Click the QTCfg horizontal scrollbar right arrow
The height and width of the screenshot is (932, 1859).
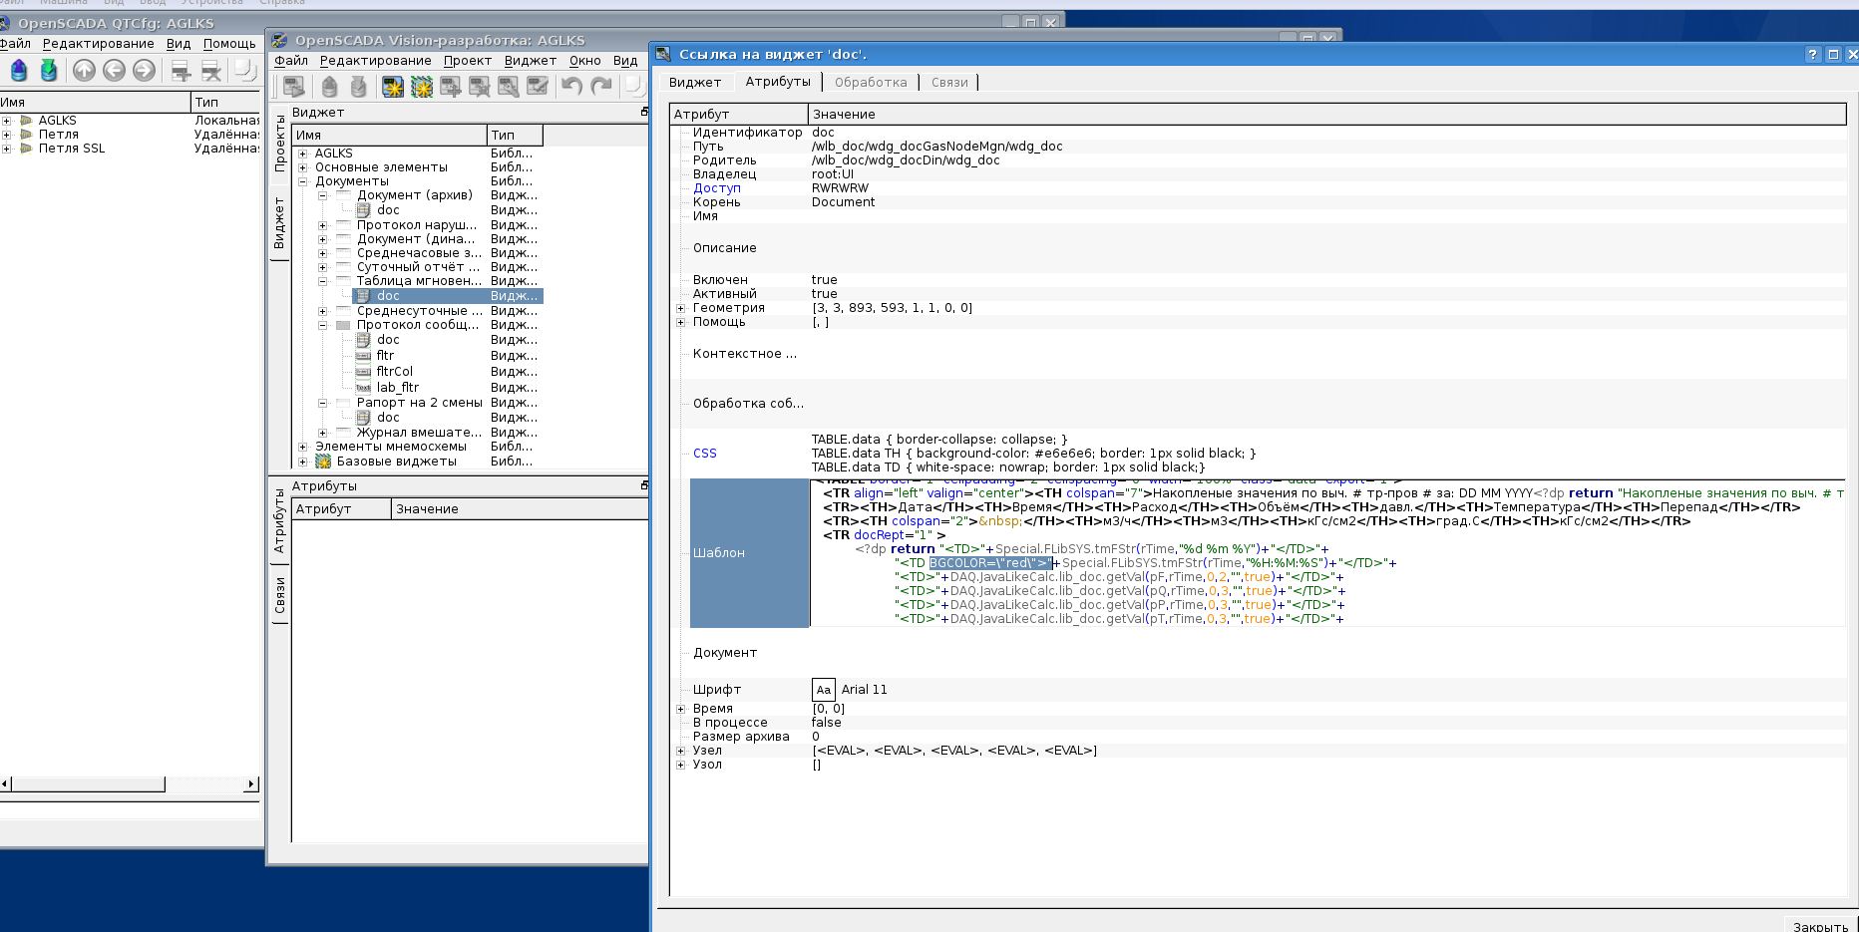(x=250, y=784)
